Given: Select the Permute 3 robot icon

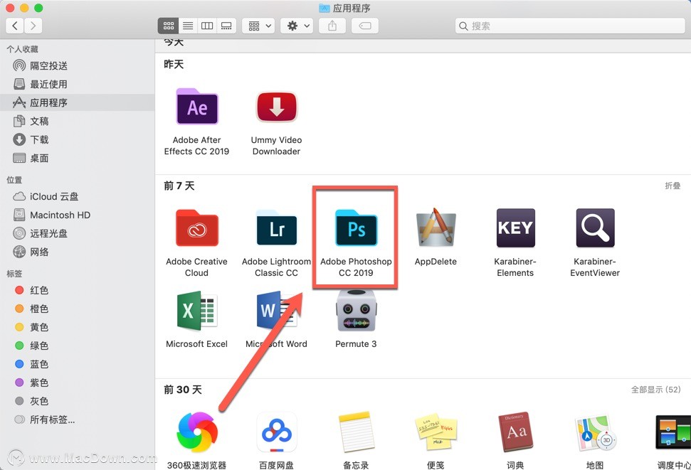Looking at the screenshot, I should pos(356,311).
